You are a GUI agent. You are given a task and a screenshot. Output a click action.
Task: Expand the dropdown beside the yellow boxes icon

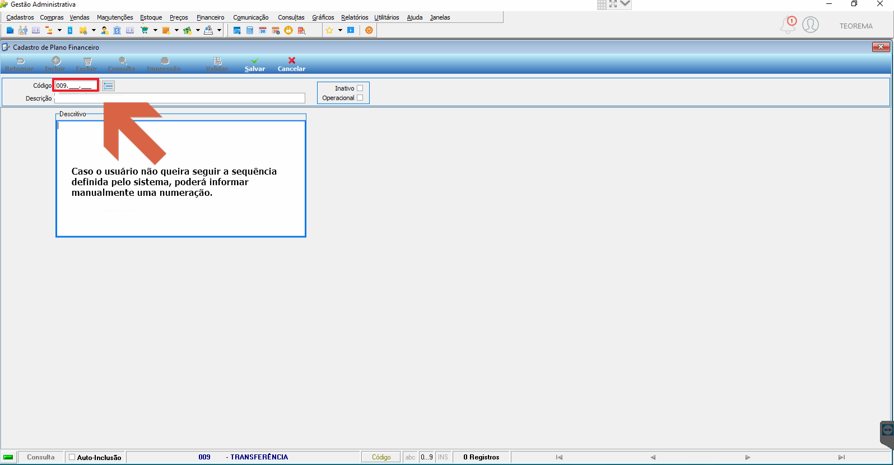pos(94,30)
